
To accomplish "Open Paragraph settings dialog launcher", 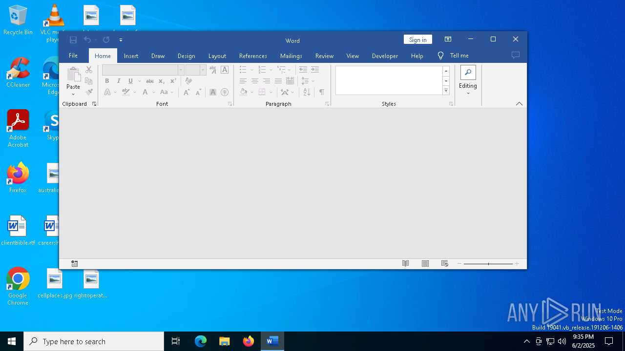I will point(327,104).
